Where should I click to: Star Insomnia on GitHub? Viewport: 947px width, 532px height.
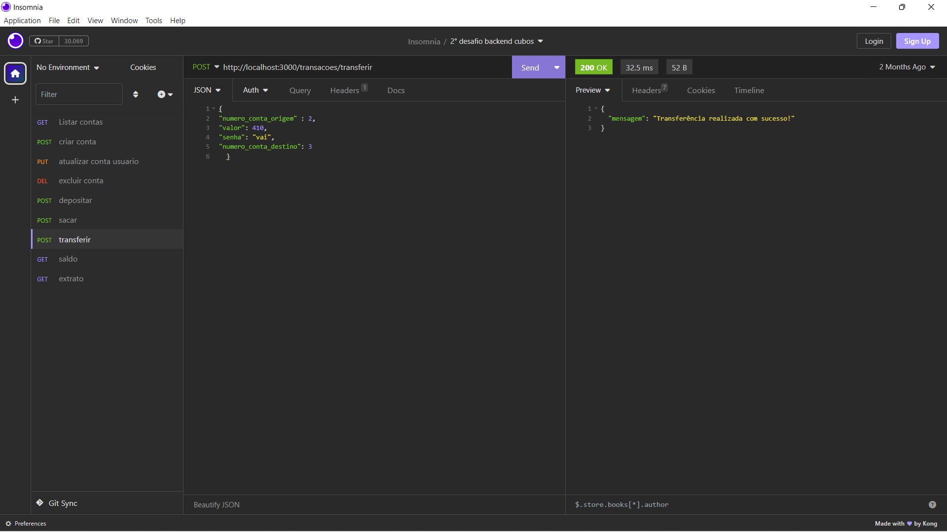[x=43, y=41]
